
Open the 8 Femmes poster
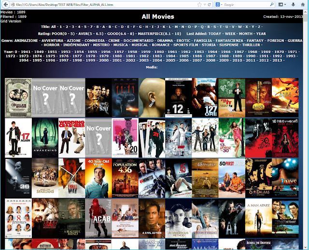coord(18,218)
